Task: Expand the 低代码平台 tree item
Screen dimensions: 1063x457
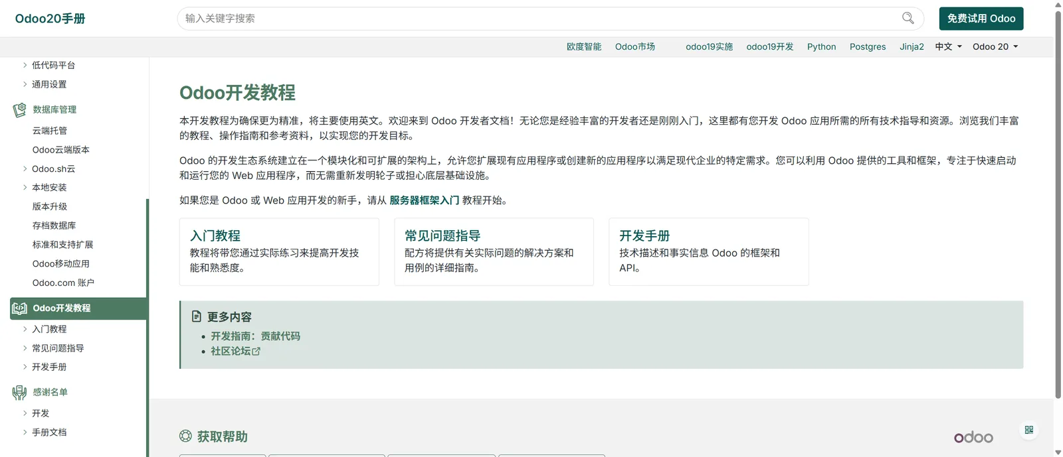Action: point(25,65)
